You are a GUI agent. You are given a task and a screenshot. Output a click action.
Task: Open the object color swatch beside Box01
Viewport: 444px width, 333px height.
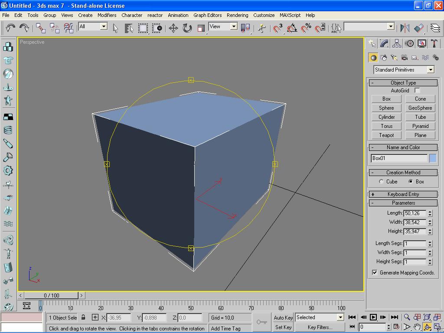pos(433,158)
